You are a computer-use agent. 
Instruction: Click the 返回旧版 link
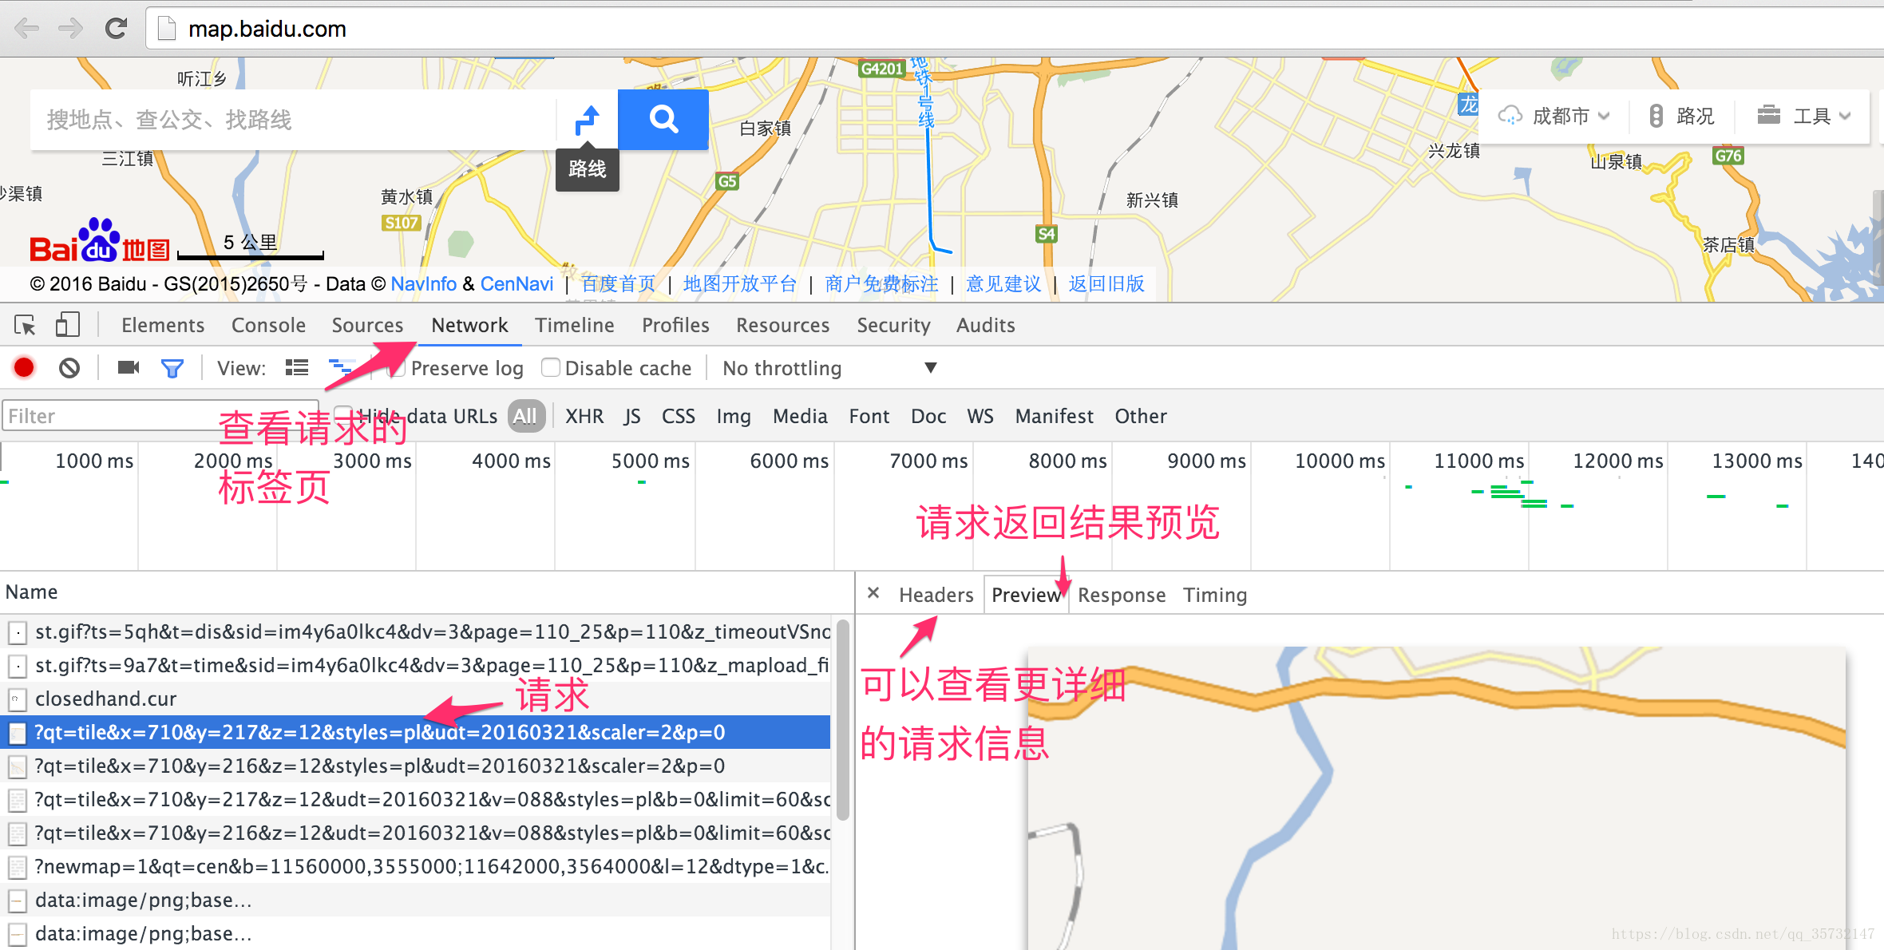1106,284
